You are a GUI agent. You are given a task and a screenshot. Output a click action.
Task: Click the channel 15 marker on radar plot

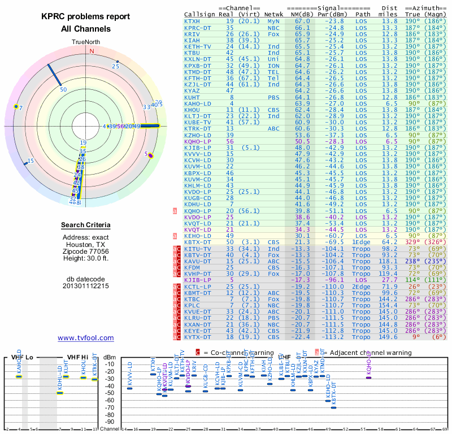pos(25,164)
